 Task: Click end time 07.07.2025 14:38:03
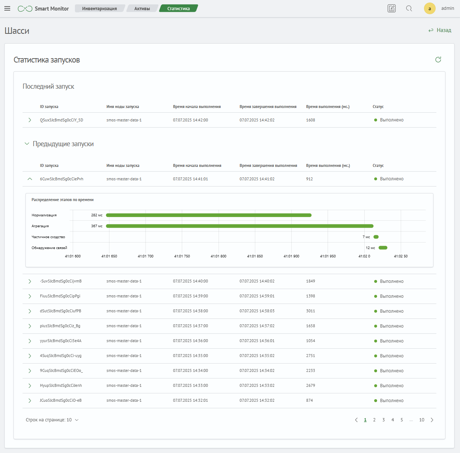pos(257,311)
